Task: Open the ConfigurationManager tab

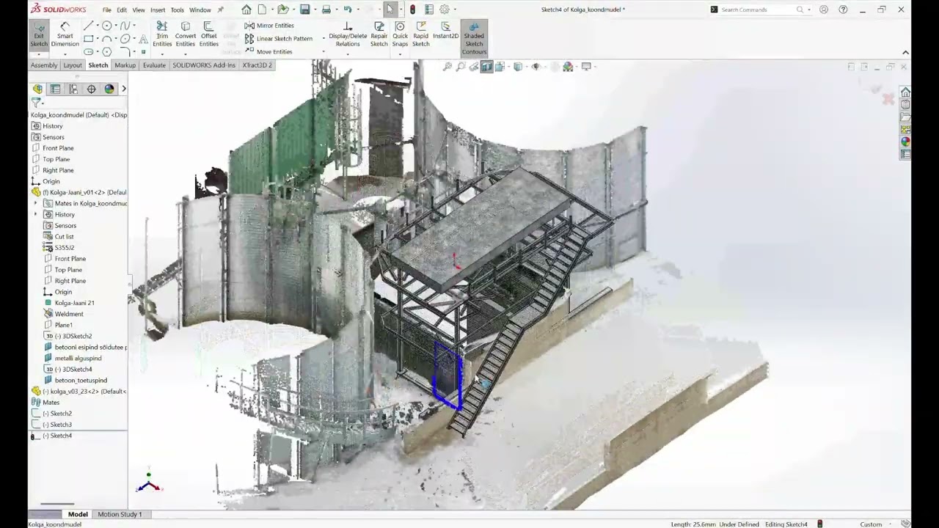Action: tap(73, 89)
